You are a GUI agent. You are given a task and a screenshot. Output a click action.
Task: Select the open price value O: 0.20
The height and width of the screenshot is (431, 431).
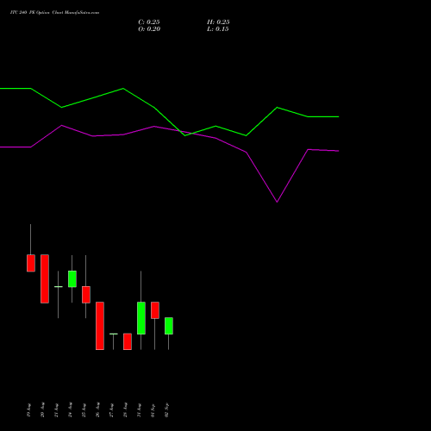(149, 29)
